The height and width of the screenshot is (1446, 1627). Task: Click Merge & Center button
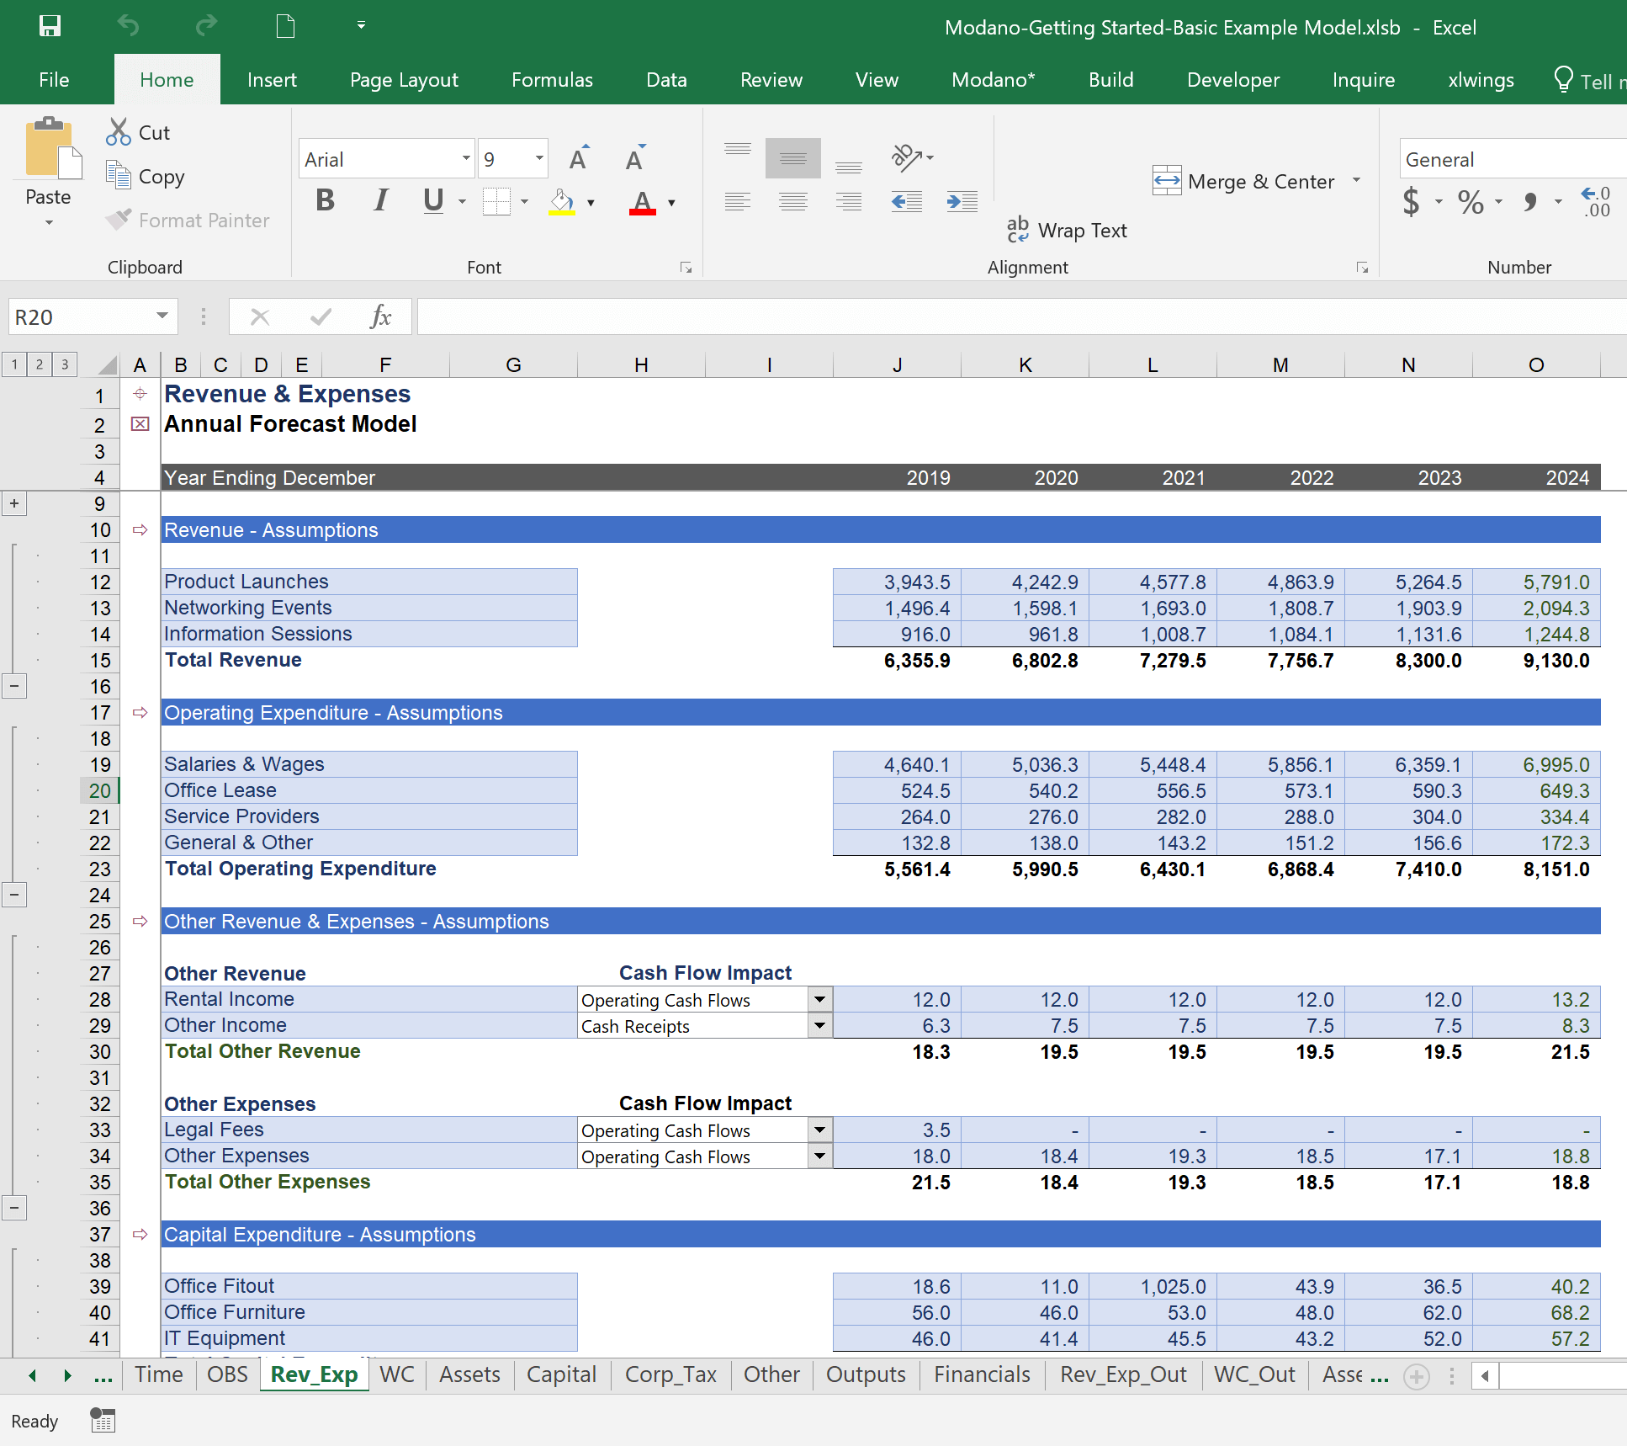pos(1245,181)
